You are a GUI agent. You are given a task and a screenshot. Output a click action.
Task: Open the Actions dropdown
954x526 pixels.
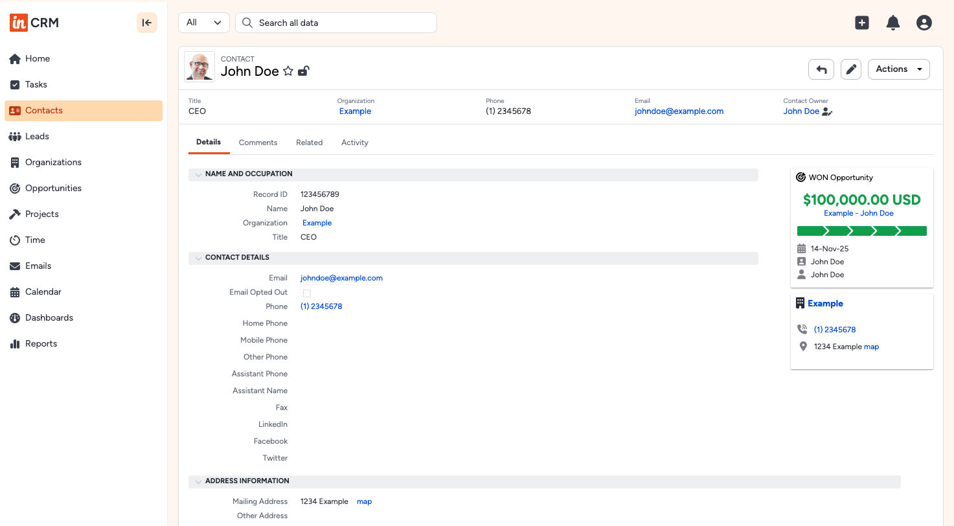click(x=898, y=69)
